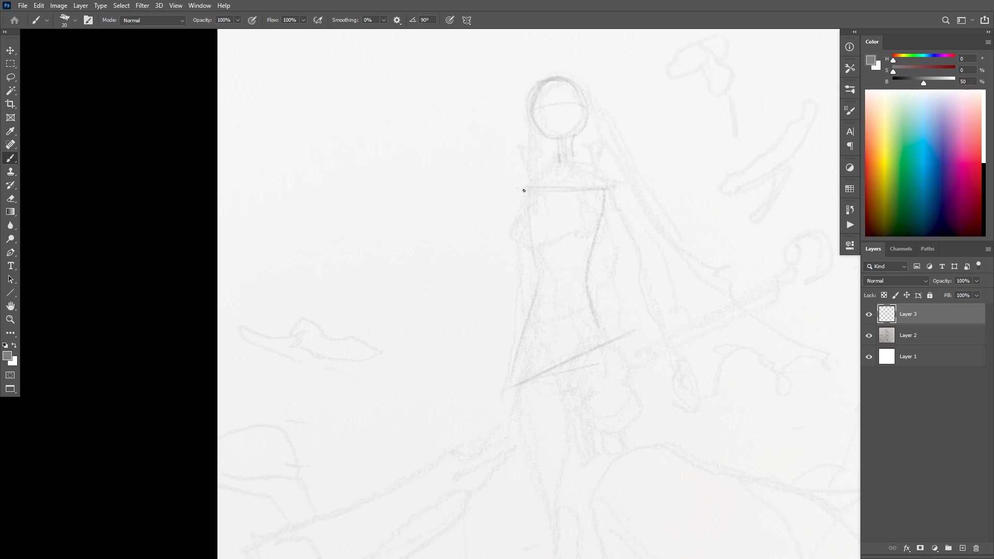The width and height of the screenshot is (994, 559).
Task: Expand the layer blend mode dropdown
Action: [x=896, y=281]
